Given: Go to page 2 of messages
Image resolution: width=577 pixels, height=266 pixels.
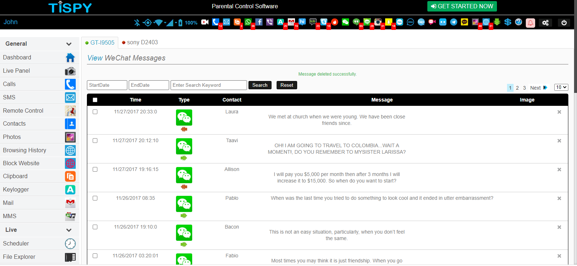Looking at the screenshot, I should [x=517, y=88].
